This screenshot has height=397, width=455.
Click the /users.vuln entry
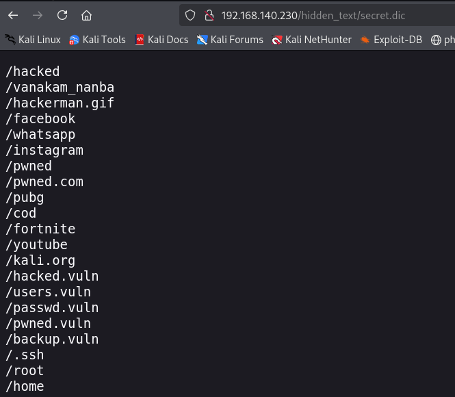pos(48,292)
